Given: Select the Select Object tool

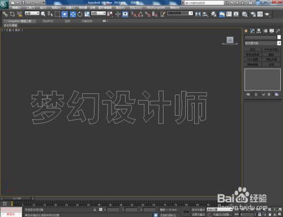Looking at the screenshot, I should point(43,14).
